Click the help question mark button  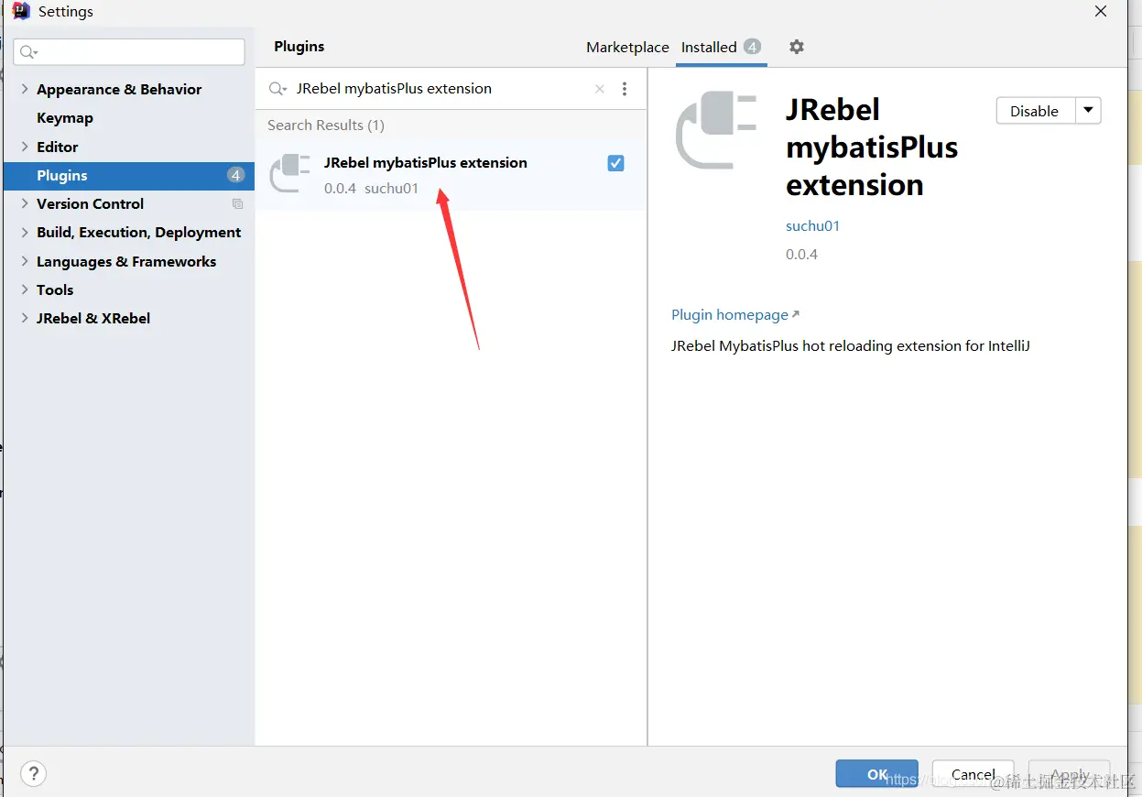tap(33, 773)
